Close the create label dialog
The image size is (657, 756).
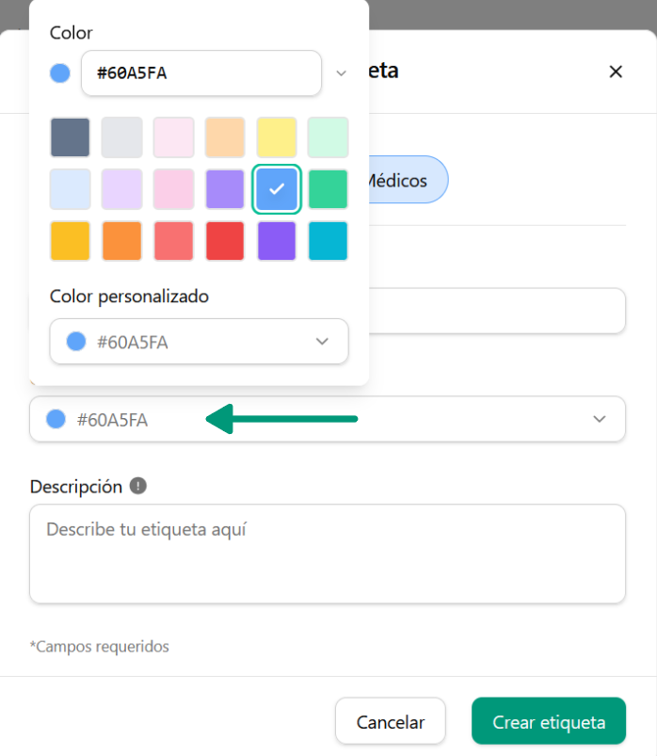[x=616, y=72]
